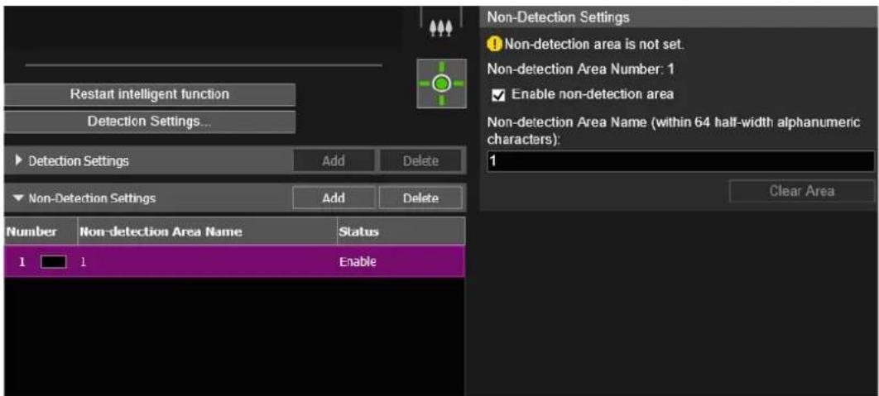The height and width of the screenshot is (396, 879).
Task: Open the Detection Settings... dialog button
Action: tap(150, 122)
